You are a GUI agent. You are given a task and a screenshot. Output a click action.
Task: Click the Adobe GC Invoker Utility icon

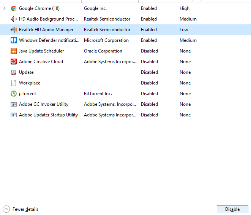[14, 104]
